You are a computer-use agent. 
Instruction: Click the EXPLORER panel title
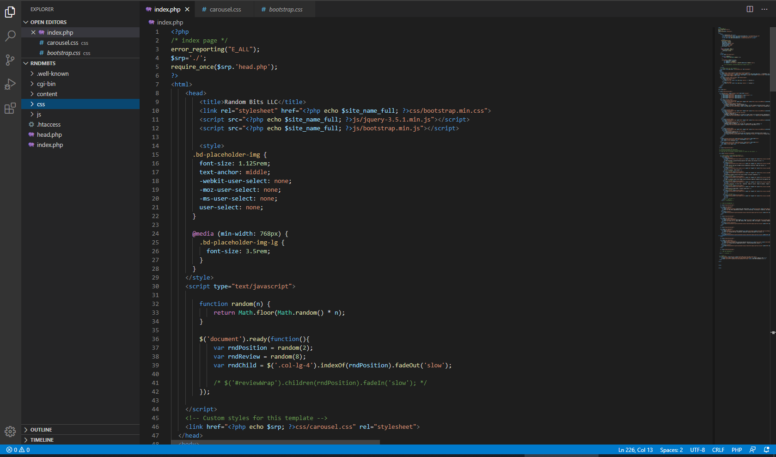[x=42, y=9]
